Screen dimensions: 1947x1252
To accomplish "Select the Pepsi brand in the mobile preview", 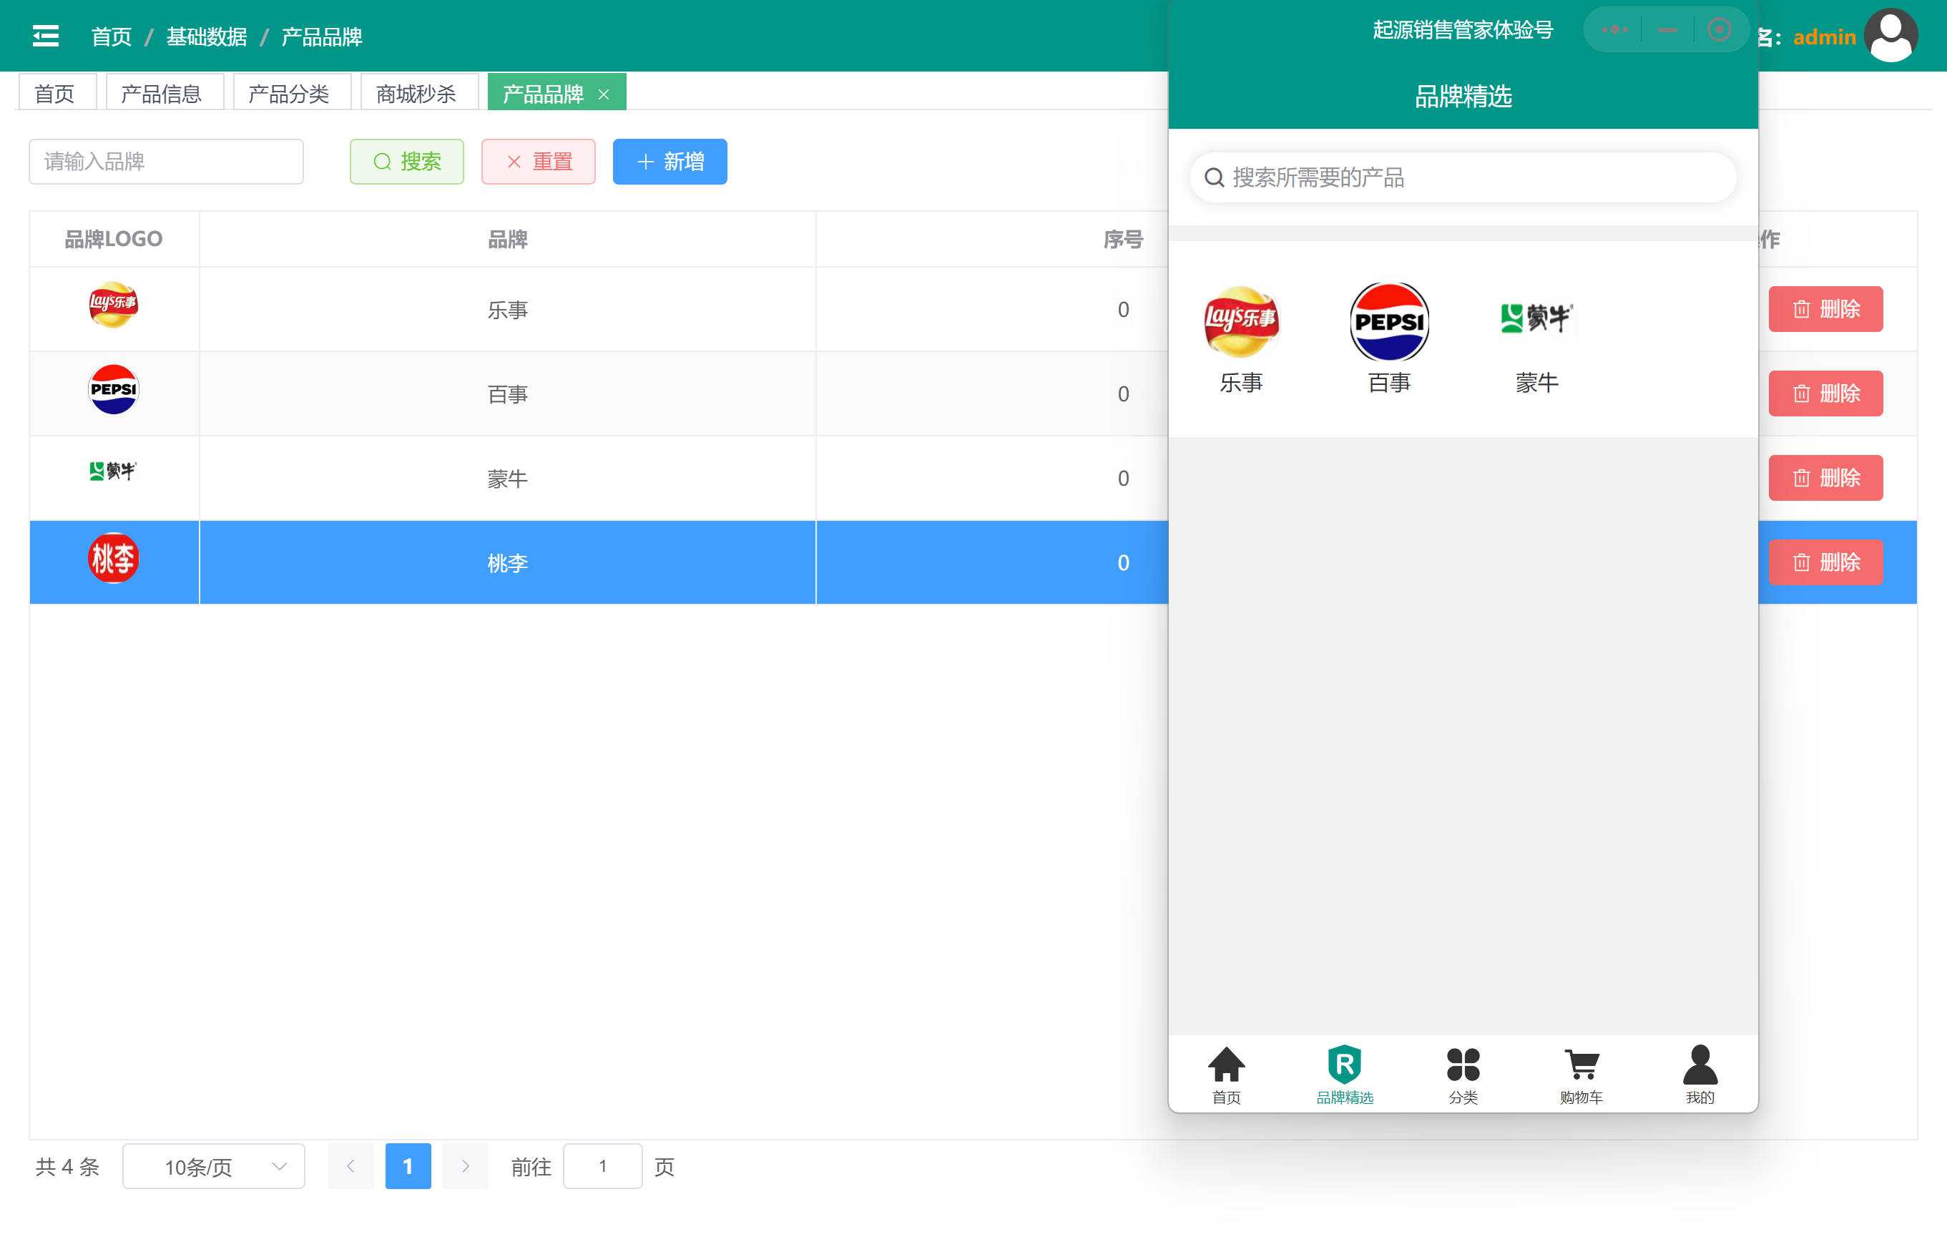I will [1389, 323].
